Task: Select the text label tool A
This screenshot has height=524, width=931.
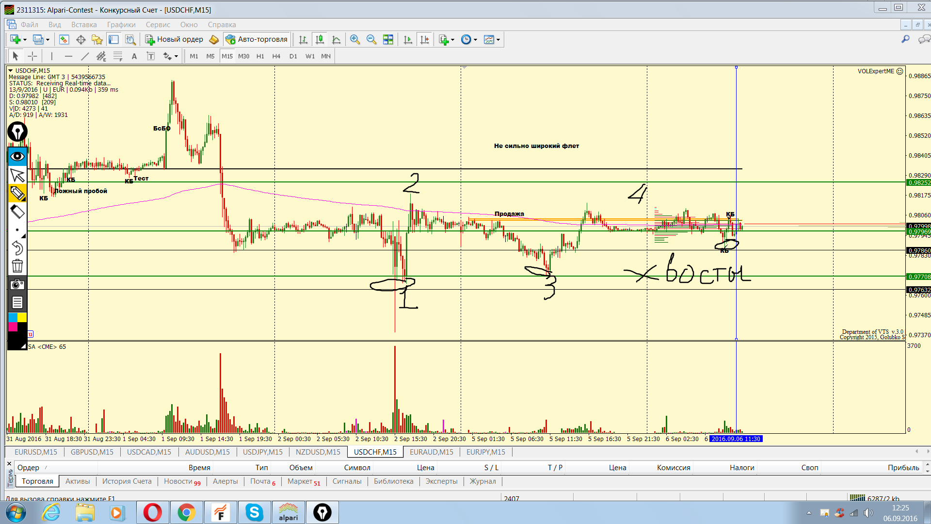Action: 134,56
